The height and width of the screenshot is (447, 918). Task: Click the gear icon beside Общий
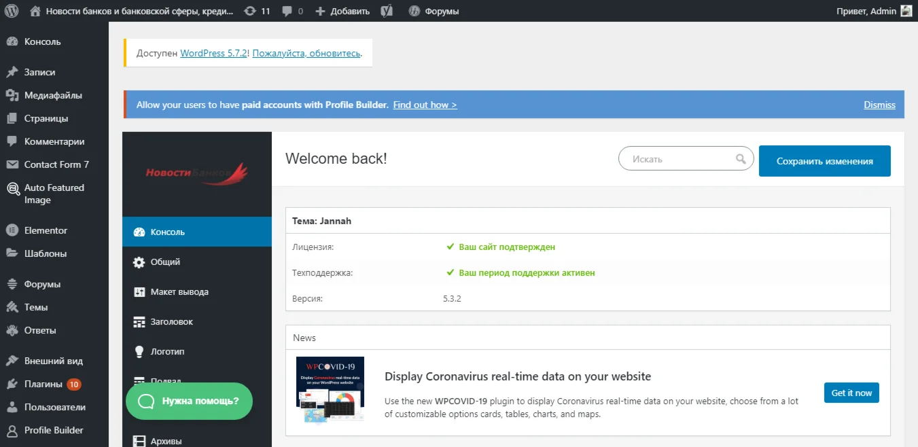[139, 262]
